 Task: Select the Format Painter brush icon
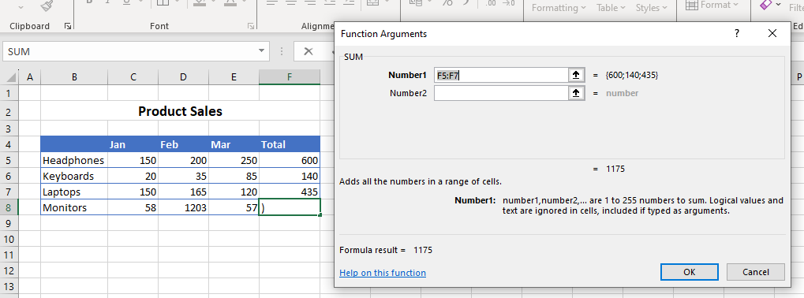pyautogui.click(x=47, y=5)
